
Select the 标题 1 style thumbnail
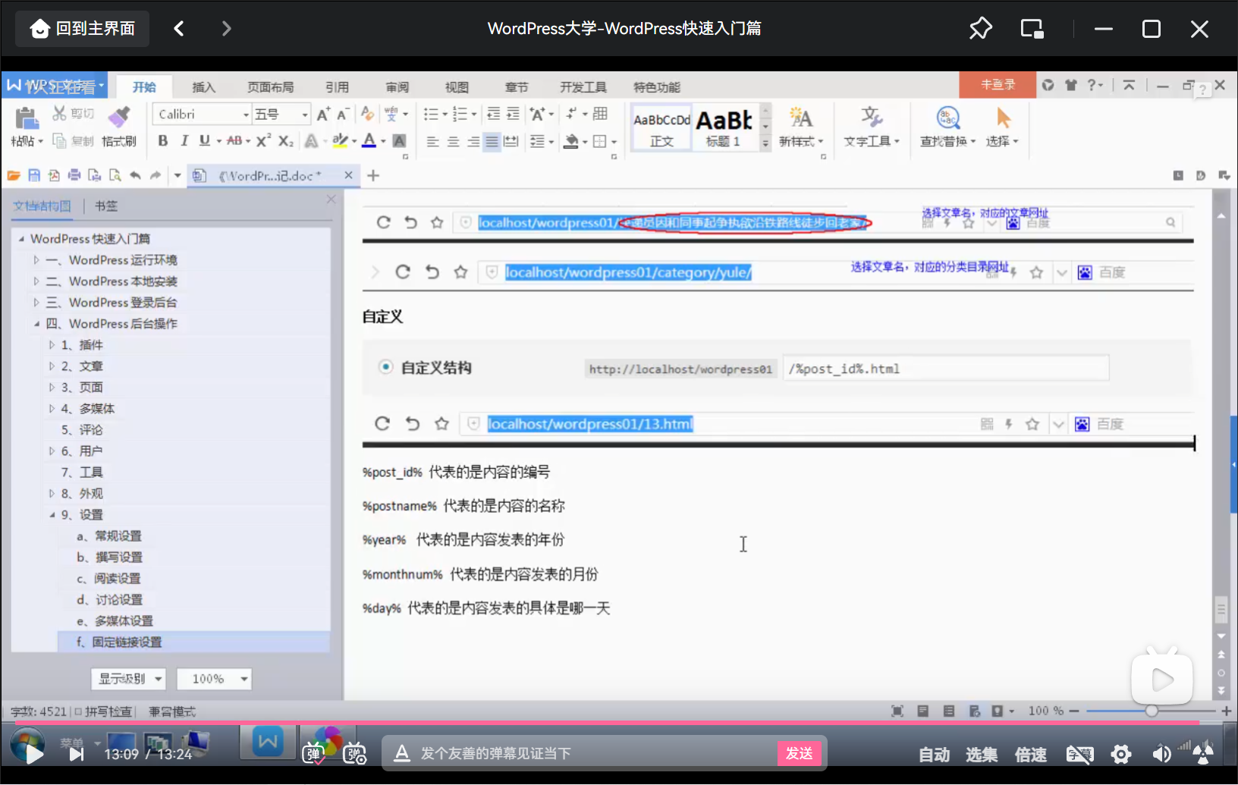724,127
